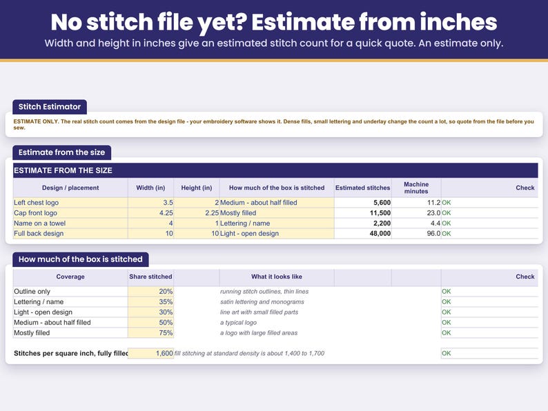
Task: Edit the 20% share for Outline only
Action: pos(150,292)
